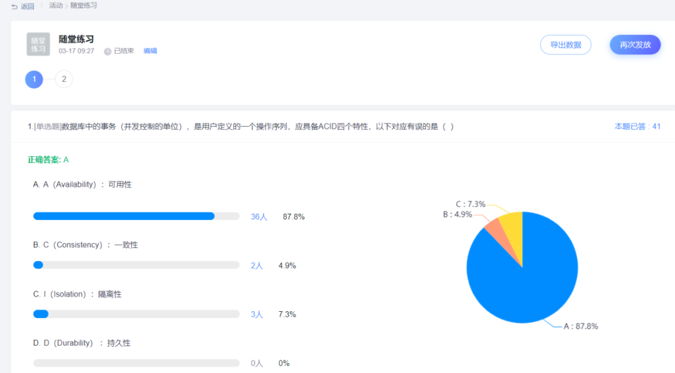Viewport: 675px width, 373px height.
Task: Click the 87.8% bar percentage
Action: (x=294, y=217)
